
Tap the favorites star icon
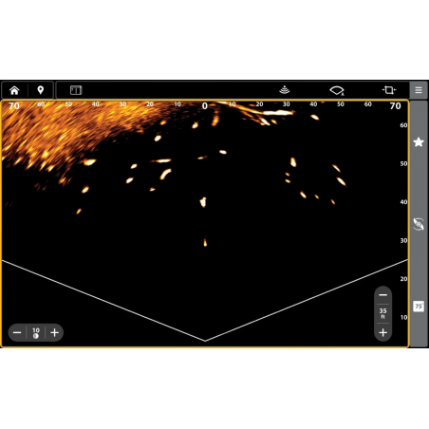[419, 142]
